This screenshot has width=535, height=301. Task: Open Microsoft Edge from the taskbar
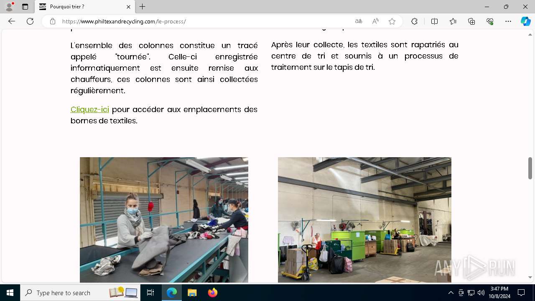172,293
